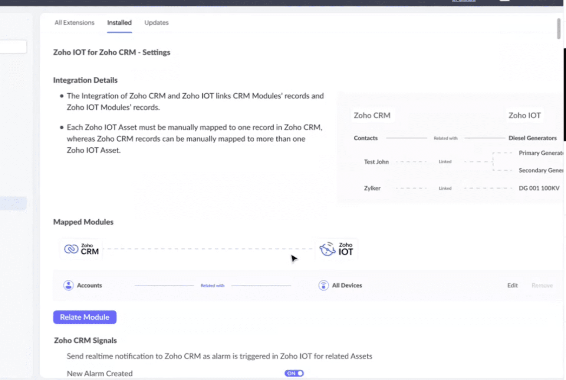Click the 'Secondary Gener…' entry in the diagram
This screenshot has height=380, width=566.
pos(541,170)
